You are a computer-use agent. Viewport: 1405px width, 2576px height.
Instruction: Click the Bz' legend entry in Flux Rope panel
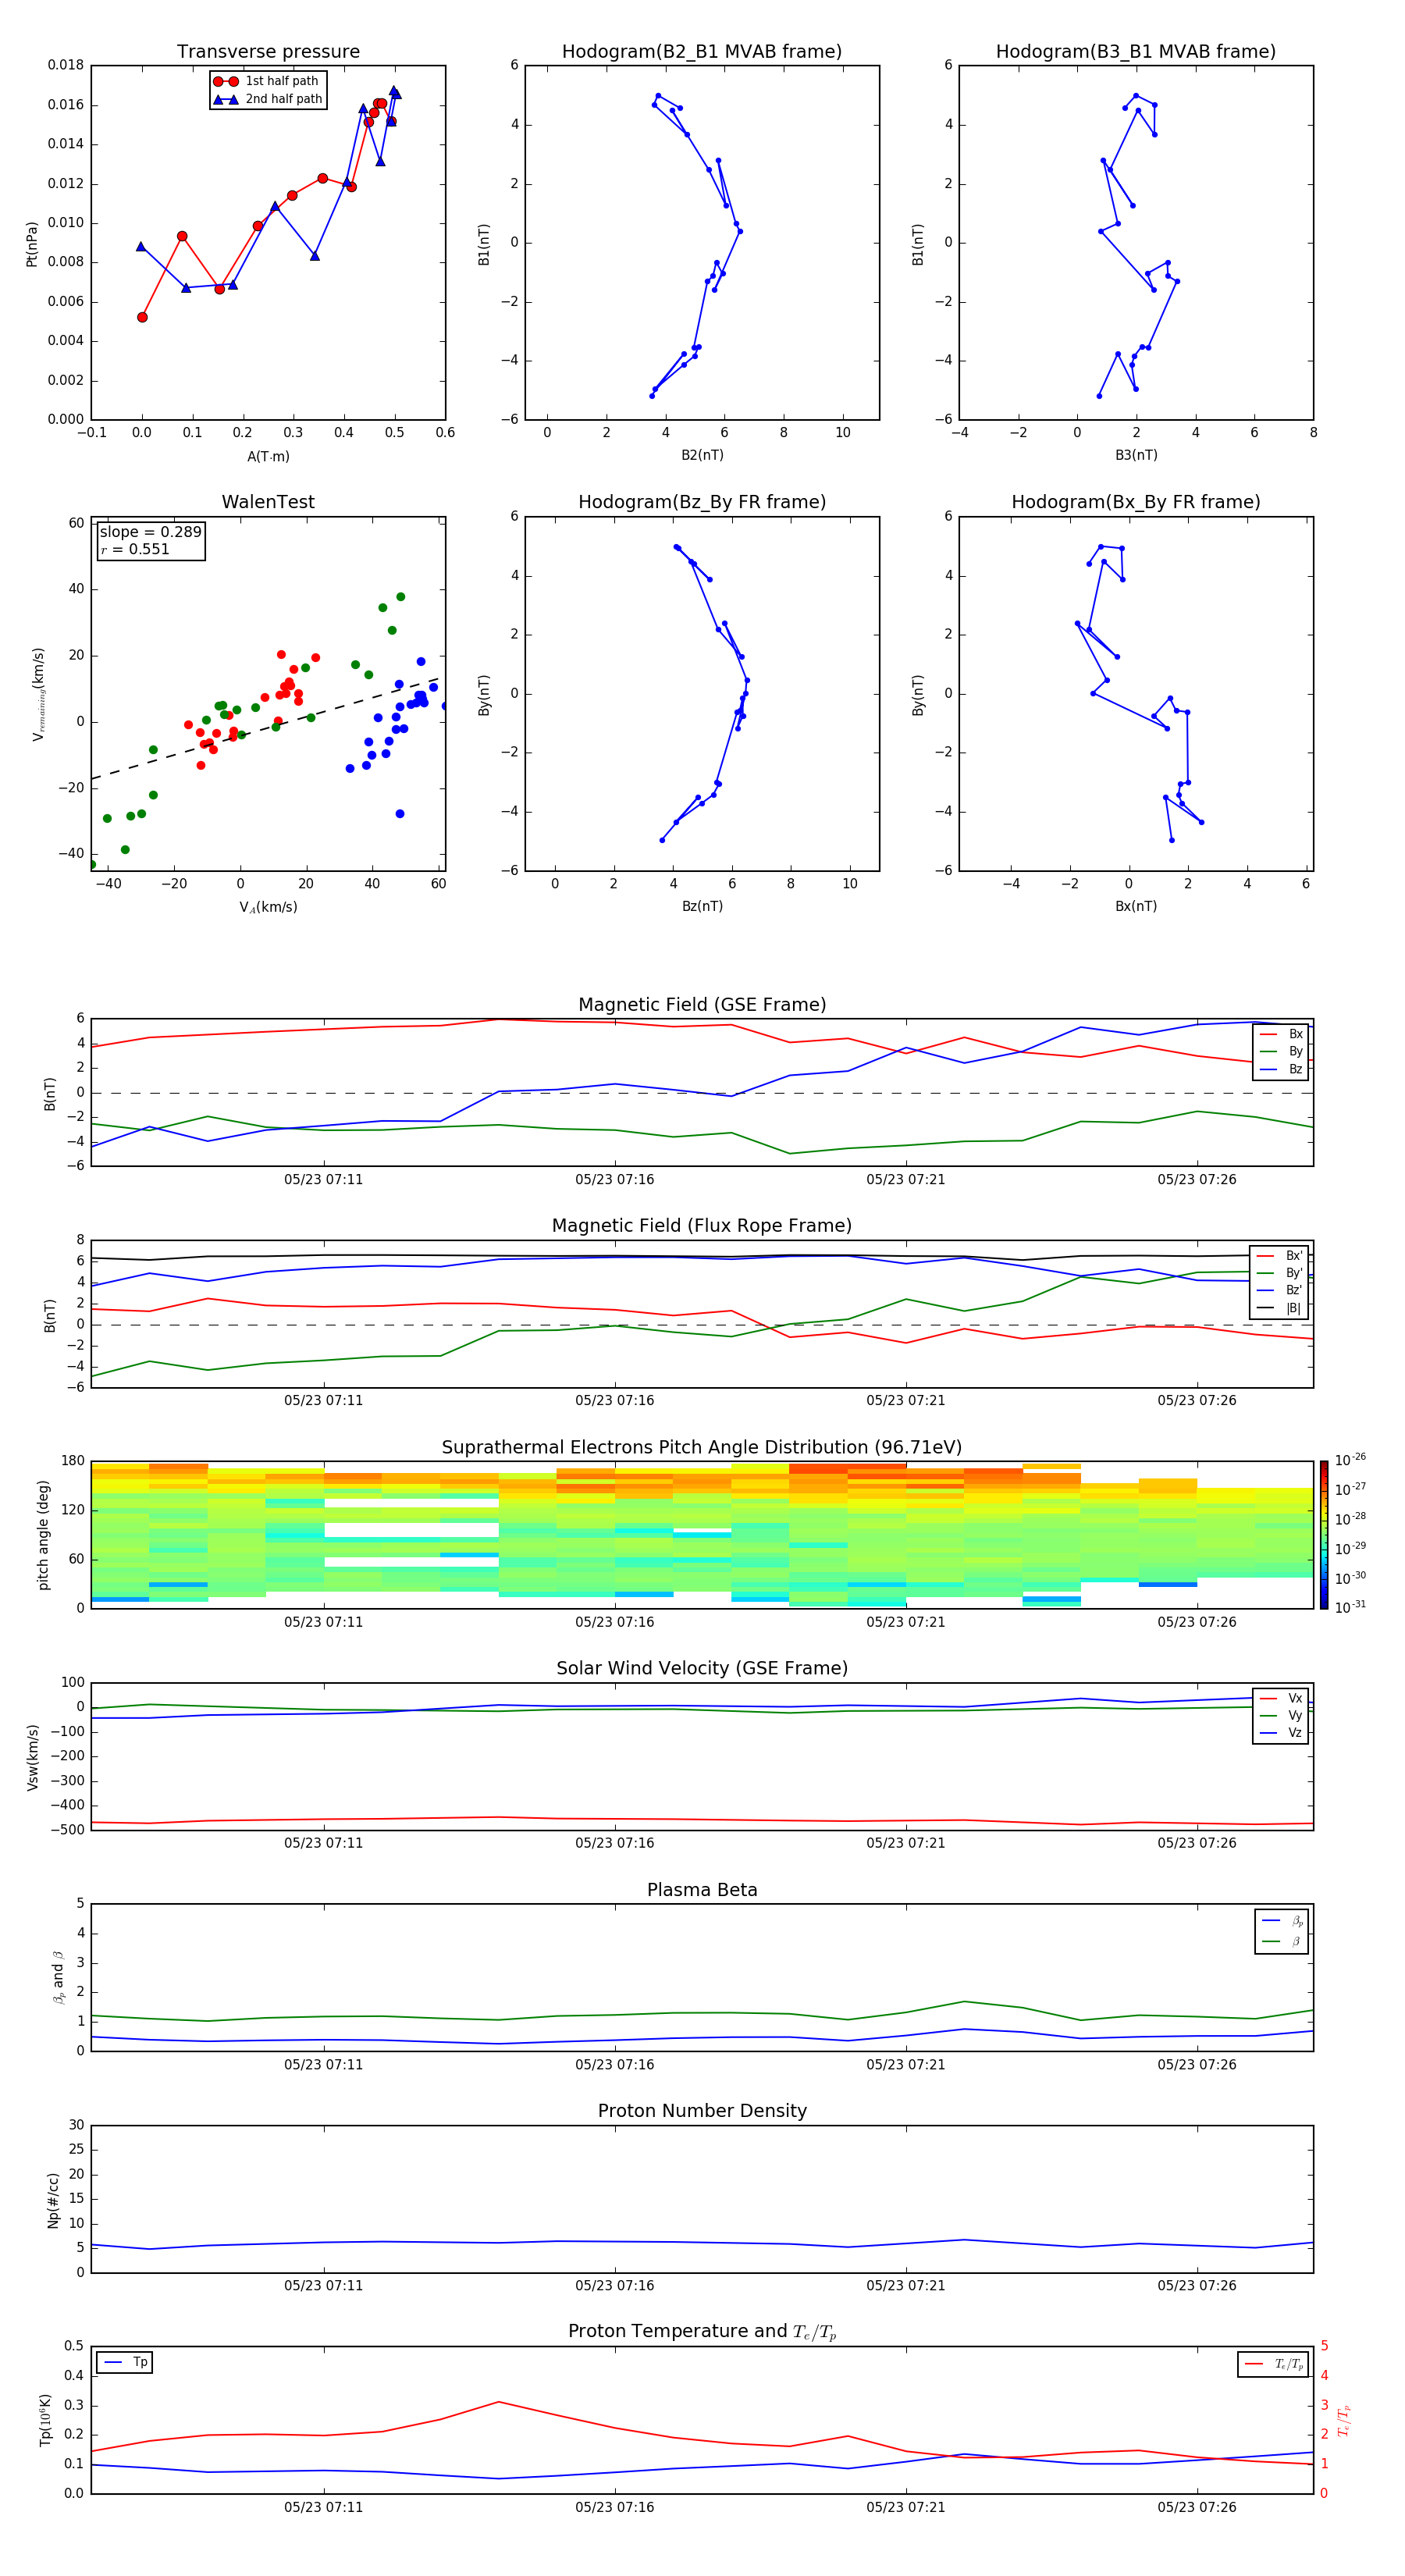pyautogui.click(x=1280, y=1290)
